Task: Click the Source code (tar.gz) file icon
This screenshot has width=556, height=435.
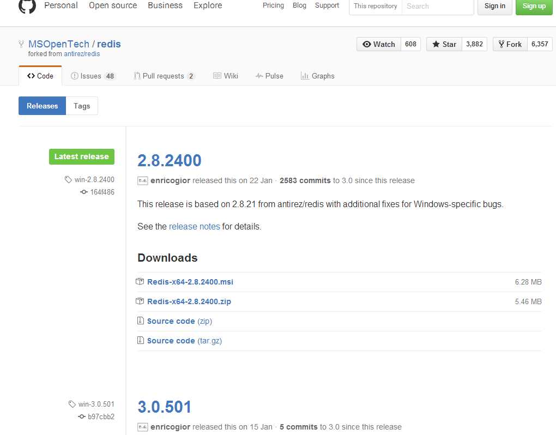Action: [x=141, y=340]
